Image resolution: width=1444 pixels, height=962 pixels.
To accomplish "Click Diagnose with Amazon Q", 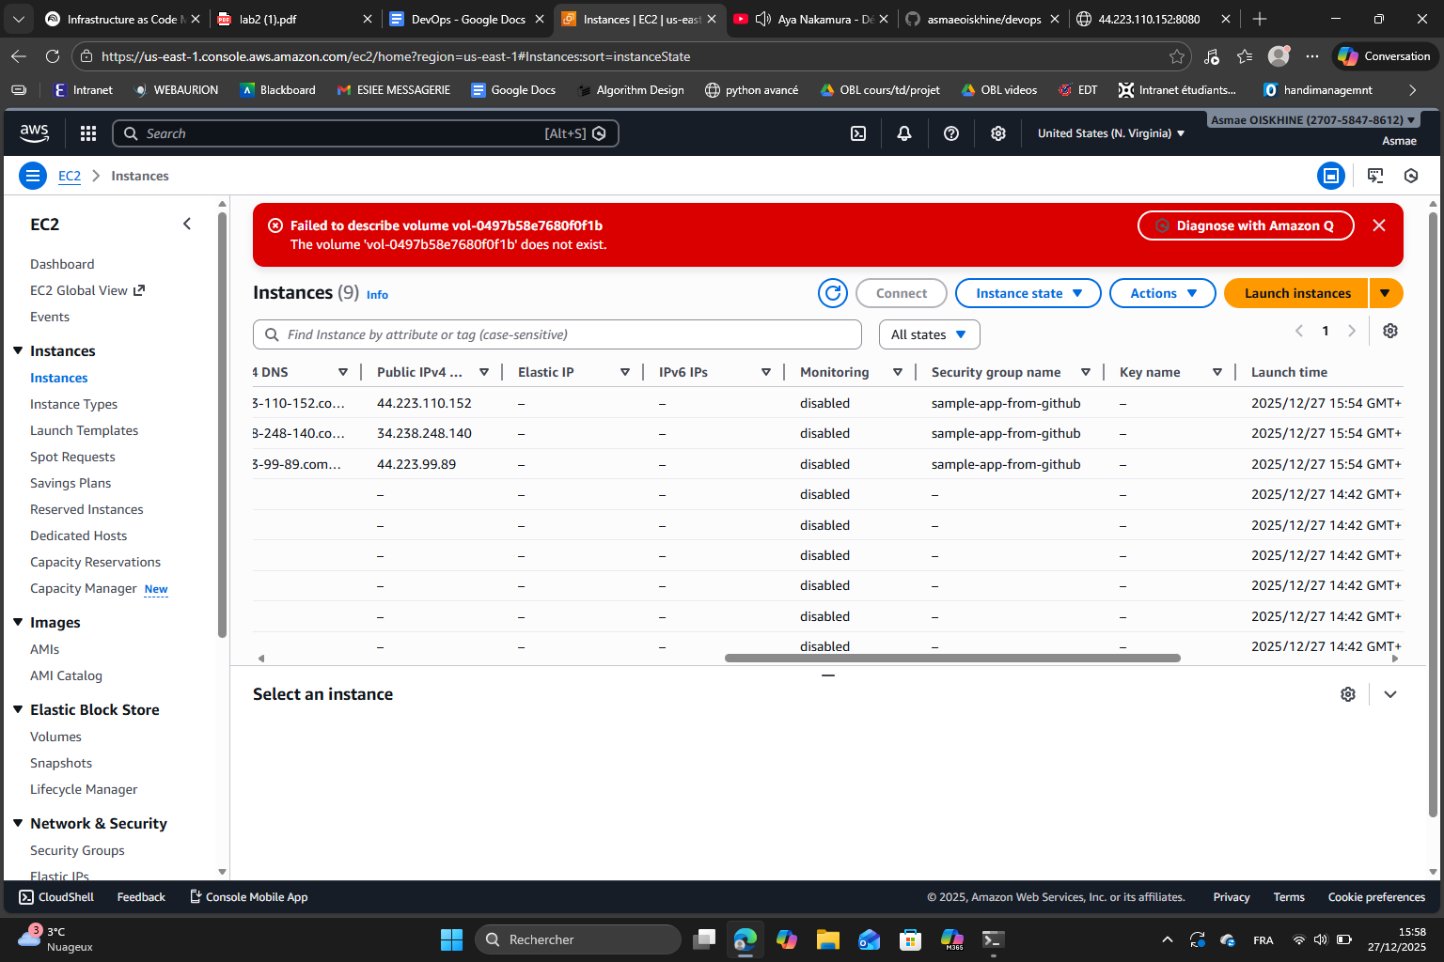I will (x=1246, y=225).
